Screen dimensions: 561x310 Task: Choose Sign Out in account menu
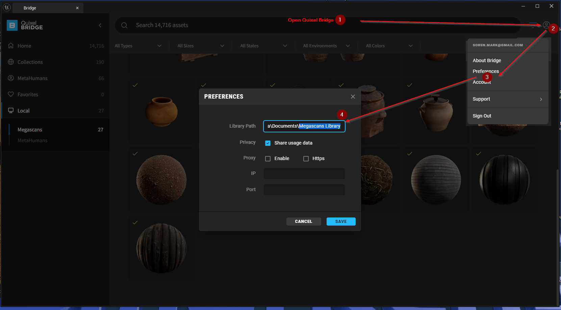tap(482, 116)
